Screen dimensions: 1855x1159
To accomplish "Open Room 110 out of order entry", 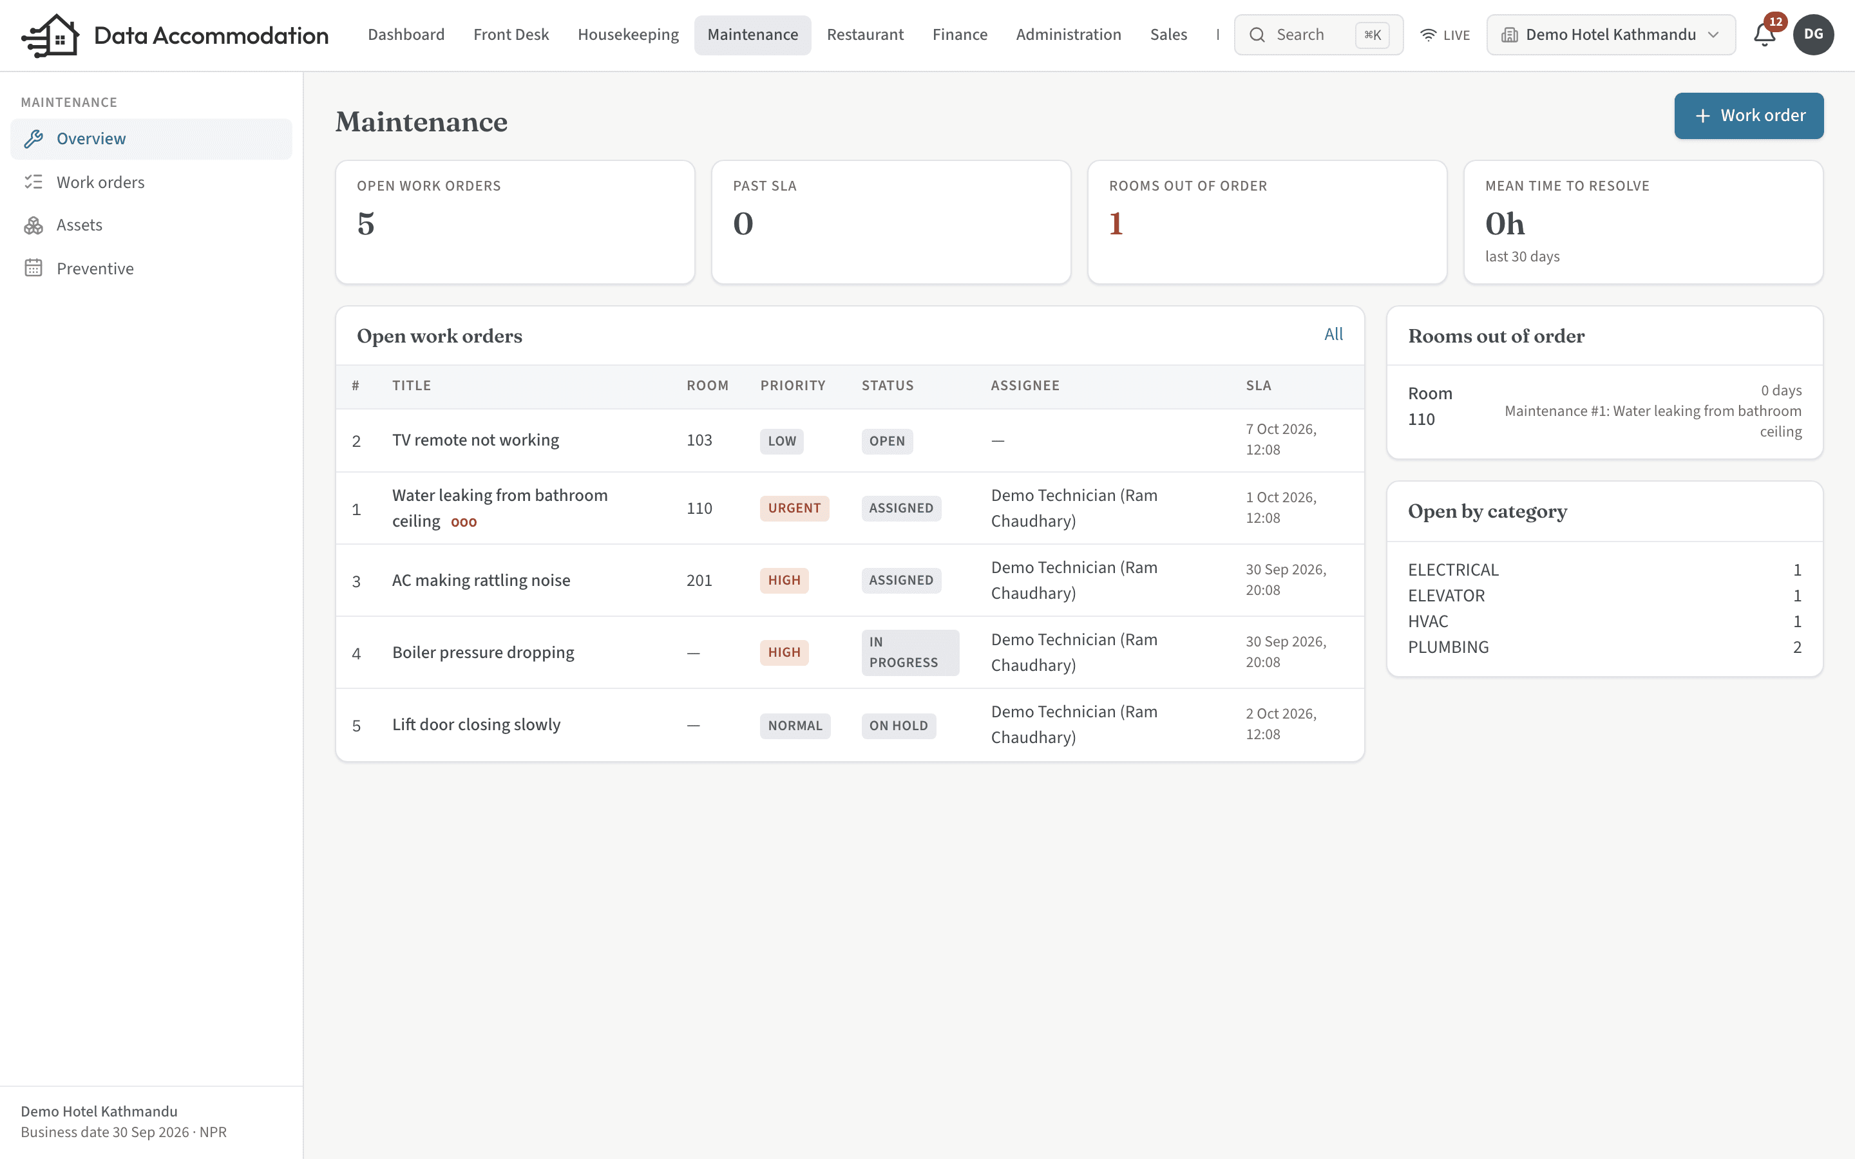I will tap(1604, 411).
